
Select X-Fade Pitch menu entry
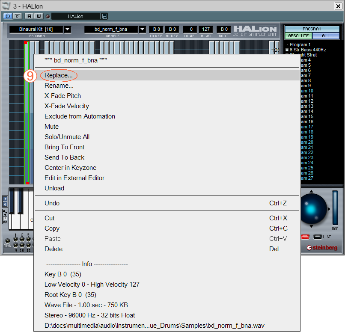[x=167, y=96]
